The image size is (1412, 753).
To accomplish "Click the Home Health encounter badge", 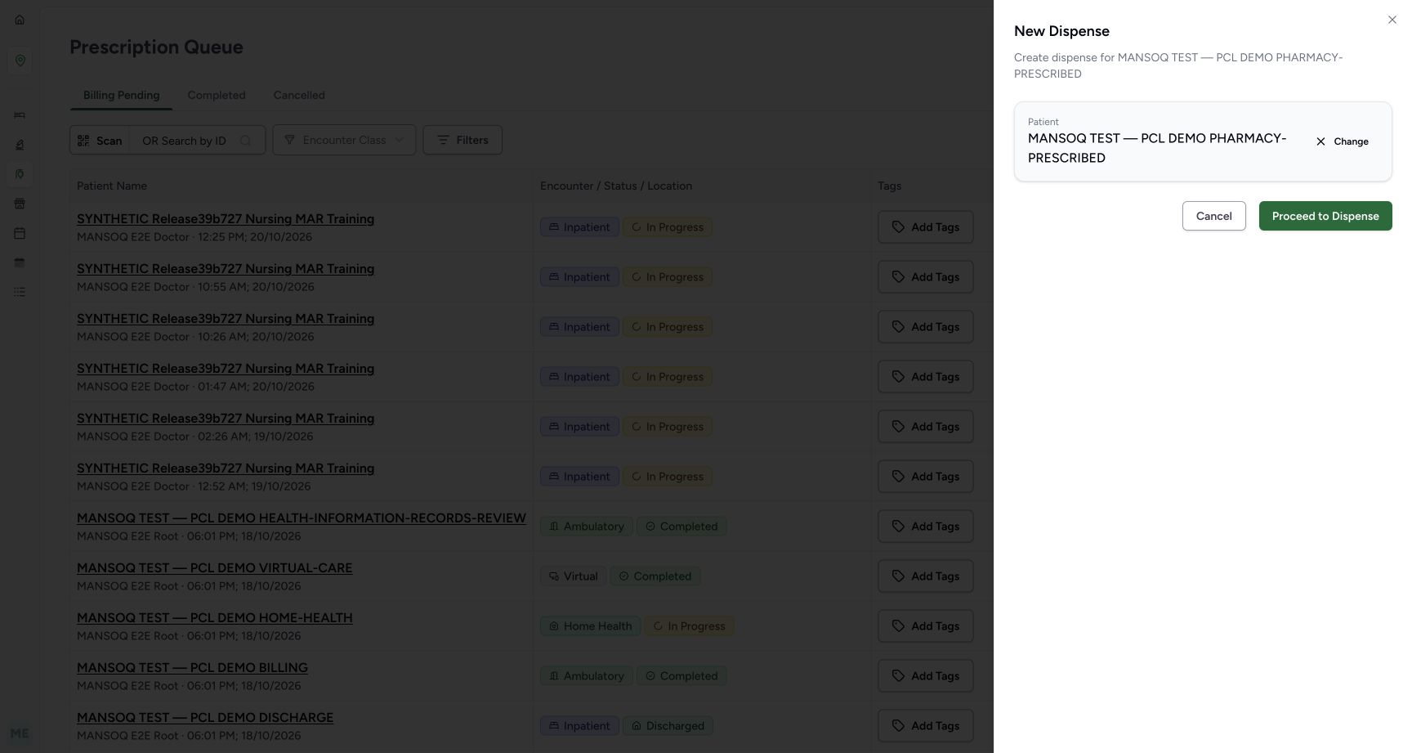I will tap(590, 626).
